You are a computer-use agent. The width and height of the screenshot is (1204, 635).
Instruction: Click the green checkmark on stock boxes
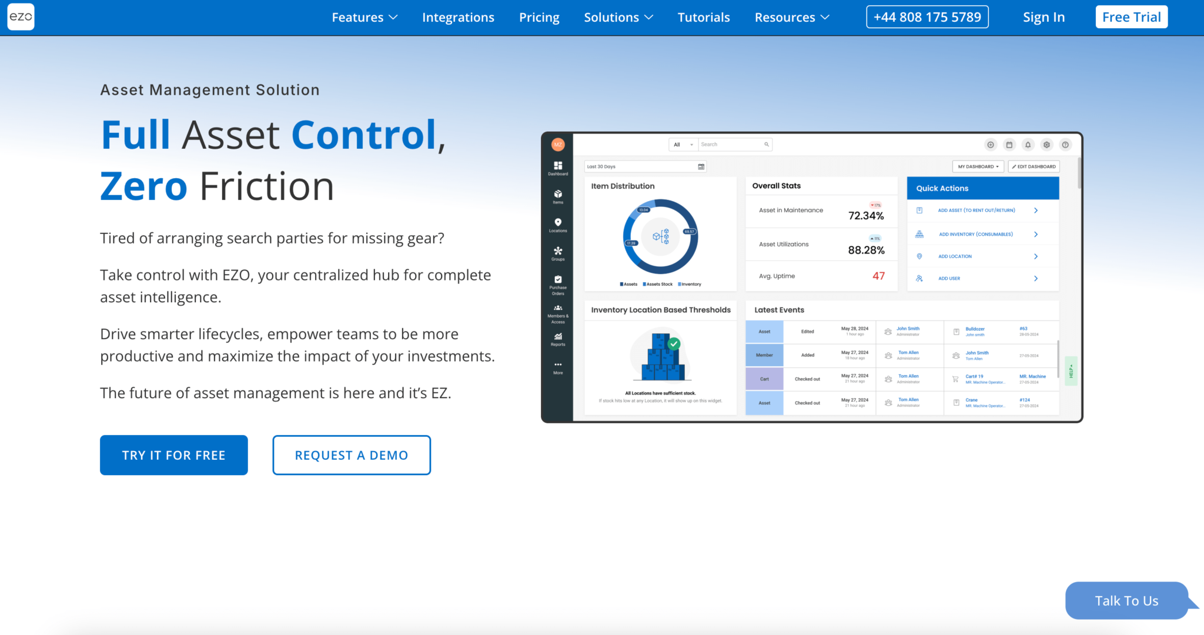pyautogui.click(x=674, y=343)
